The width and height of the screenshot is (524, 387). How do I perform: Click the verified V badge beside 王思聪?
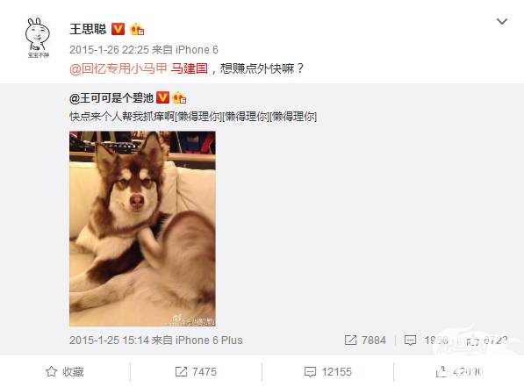click(x=118, y=30)
